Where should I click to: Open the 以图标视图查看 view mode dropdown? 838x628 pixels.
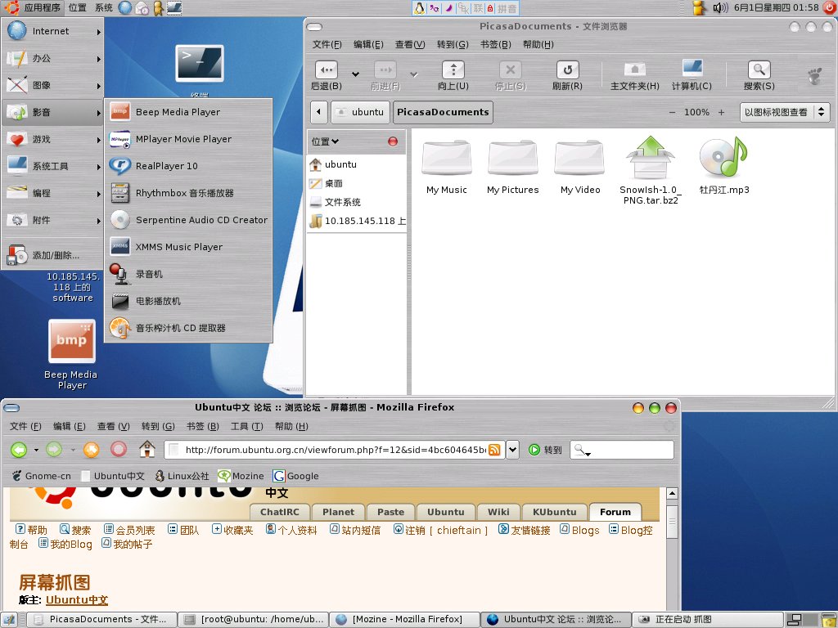pos(785,112)
